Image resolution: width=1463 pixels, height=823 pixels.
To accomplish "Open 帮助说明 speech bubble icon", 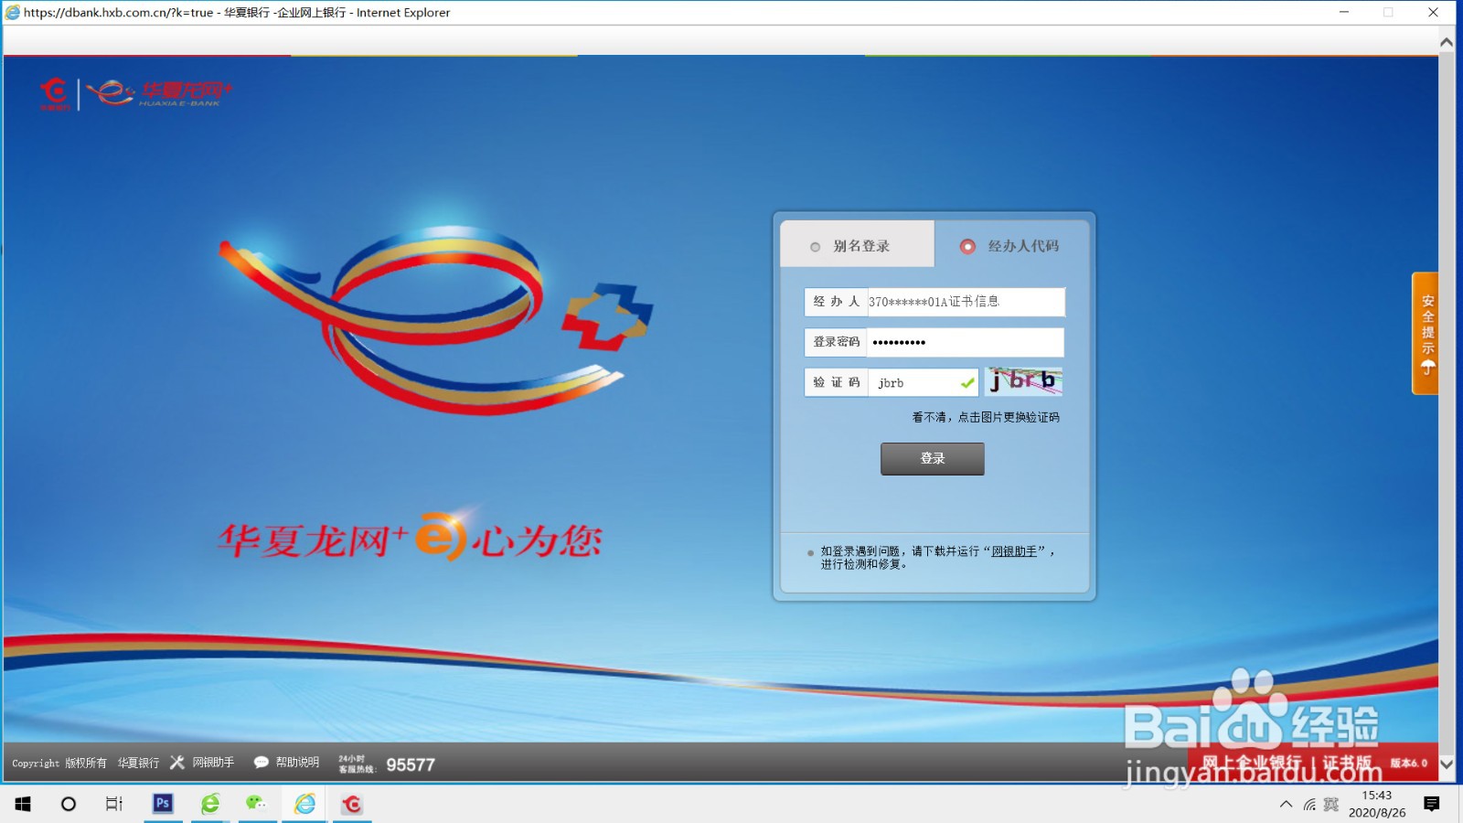I will pyautogui.click(x=261, y=762).
